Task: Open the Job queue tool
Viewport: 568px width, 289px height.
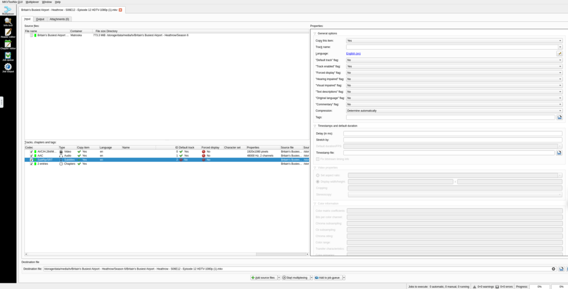Action: pos(8,56)
